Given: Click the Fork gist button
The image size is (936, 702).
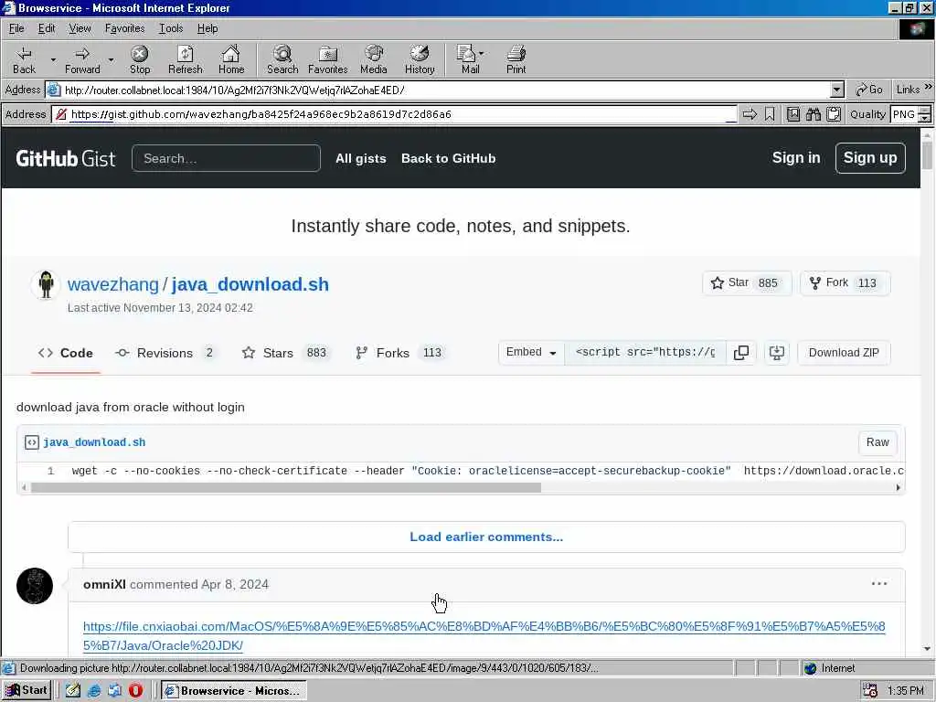Looking at the screenshot, I should coord(845,283).
